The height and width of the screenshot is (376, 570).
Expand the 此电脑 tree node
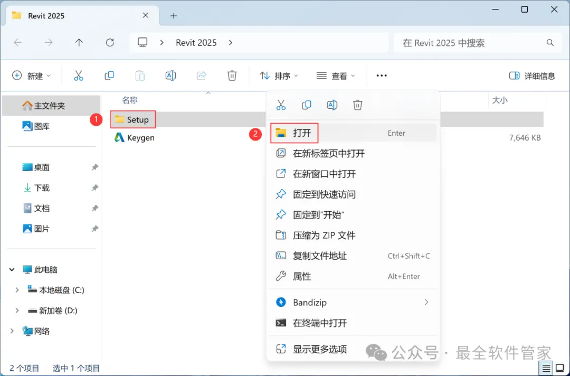pos(12,269)
